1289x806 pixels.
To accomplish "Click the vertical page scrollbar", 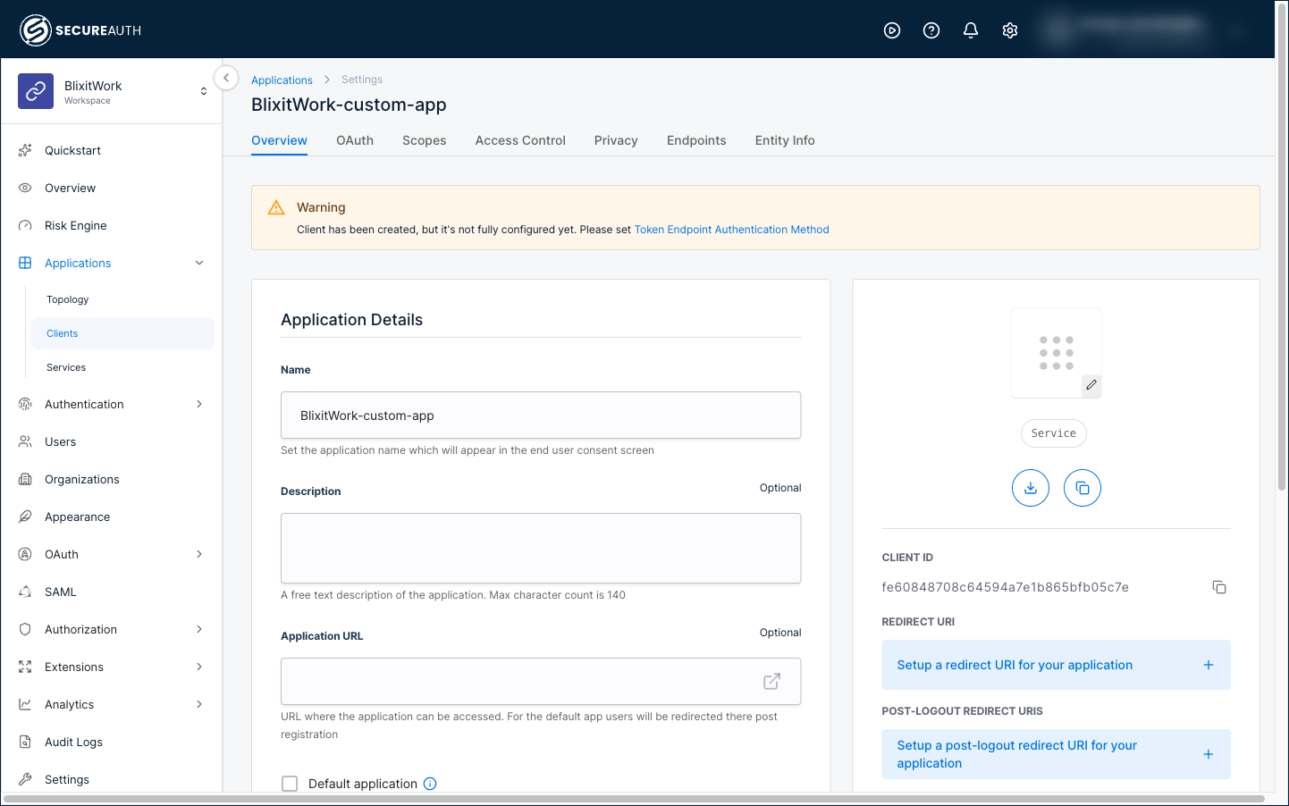I will click(x=1282, y=248).
